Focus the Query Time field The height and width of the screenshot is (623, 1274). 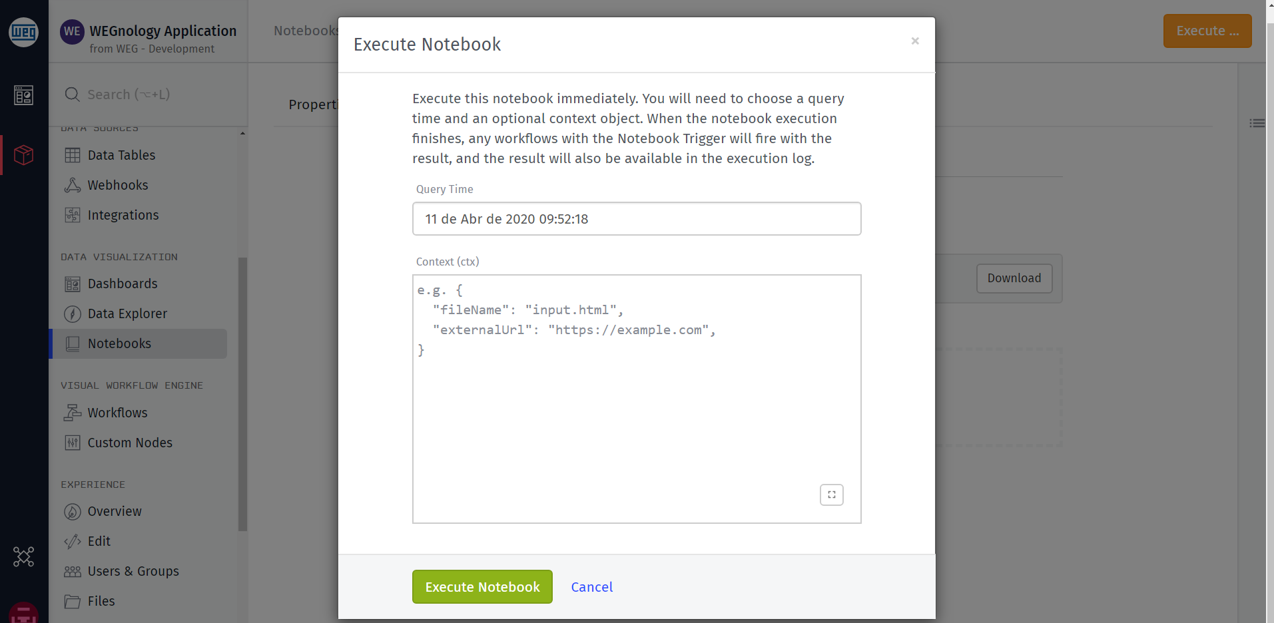pyautogui.click(x=637, y=219)
